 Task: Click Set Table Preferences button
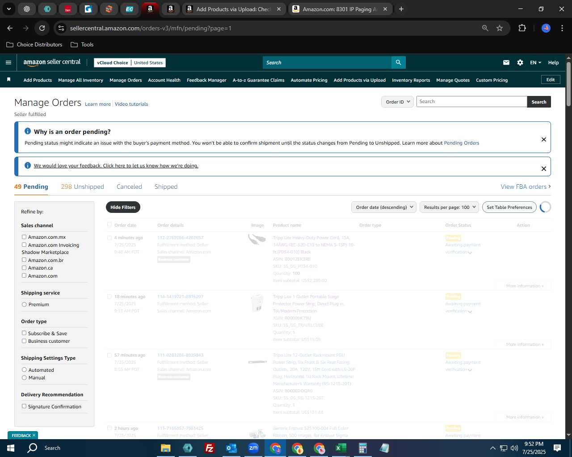pos(509,207)
